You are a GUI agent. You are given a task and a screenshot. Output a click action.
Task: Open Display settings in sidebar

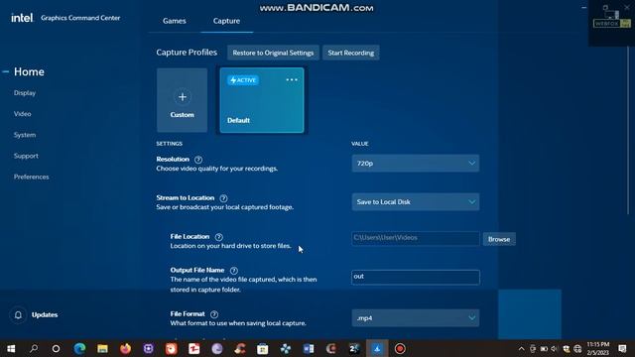[25, 92]
